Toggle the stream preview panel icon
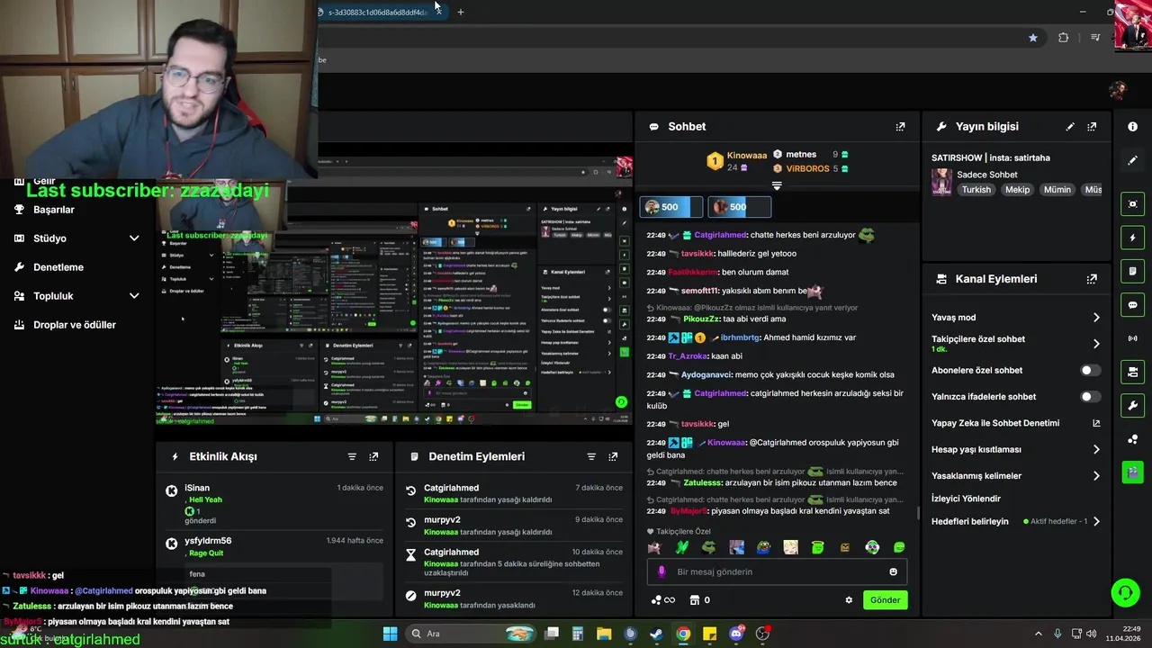 1132,204
